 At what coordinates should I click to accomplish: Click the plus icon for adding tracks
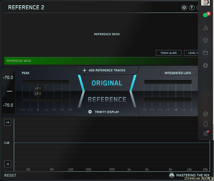(x=85, y=70)
